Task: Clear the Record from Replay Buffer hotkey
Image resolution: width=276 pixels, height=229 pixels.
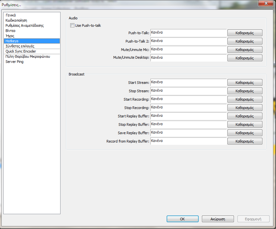Action: [245, 141]
